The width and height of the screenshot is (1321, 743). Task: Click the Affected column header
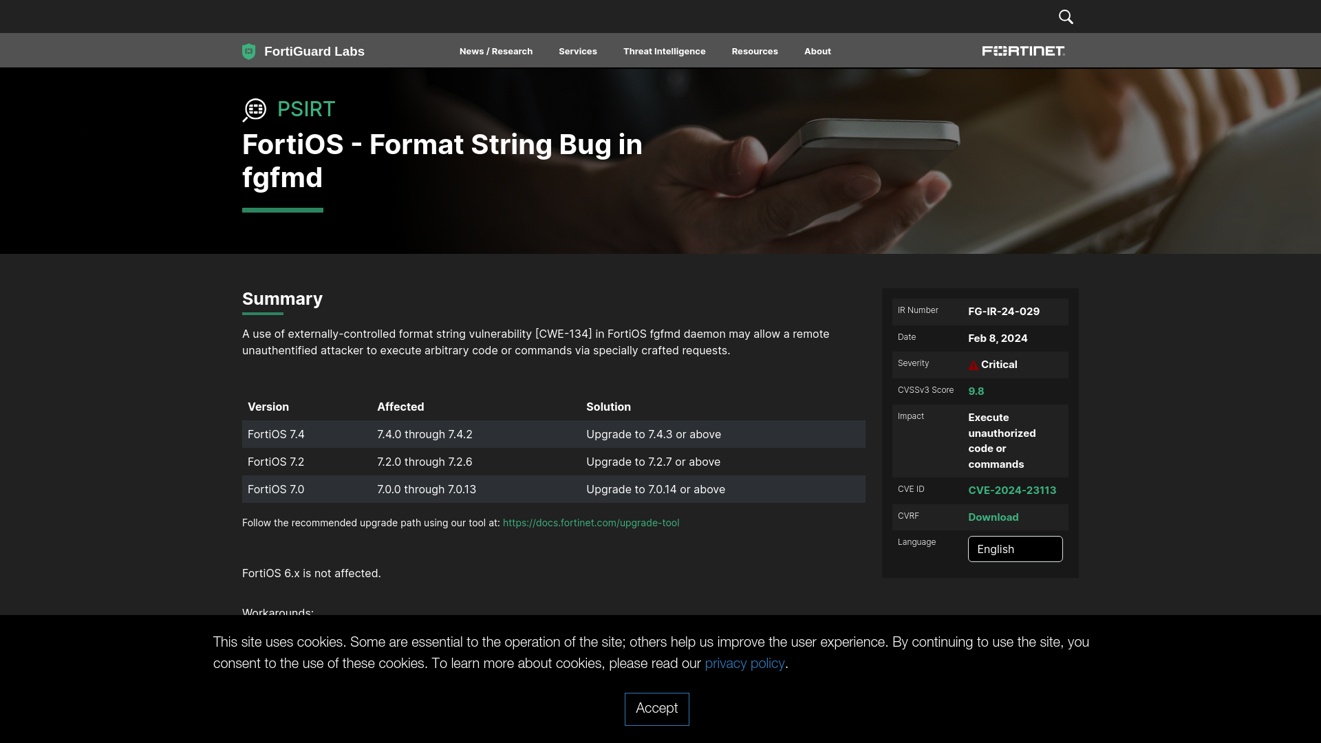point(400,407)
